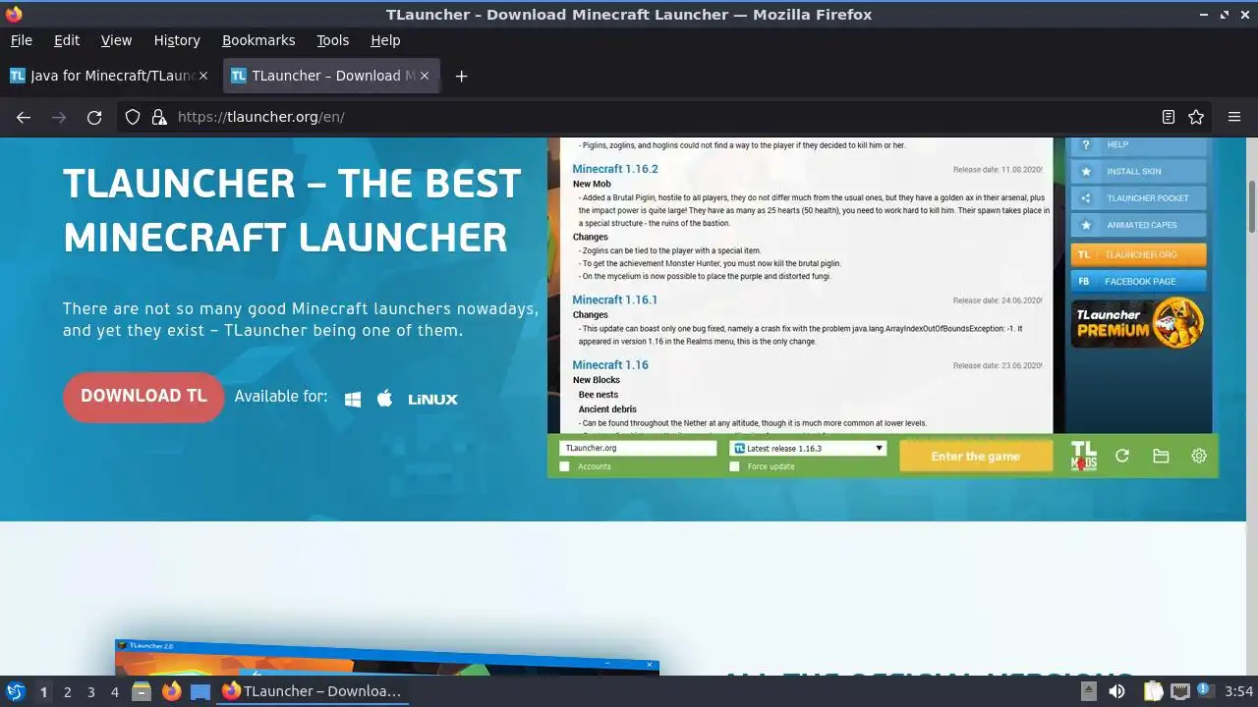Click the TLauncher Premium banner
Image resolution: width=1258 pixels, height=707 pixels.
[x=1138, y=322]
